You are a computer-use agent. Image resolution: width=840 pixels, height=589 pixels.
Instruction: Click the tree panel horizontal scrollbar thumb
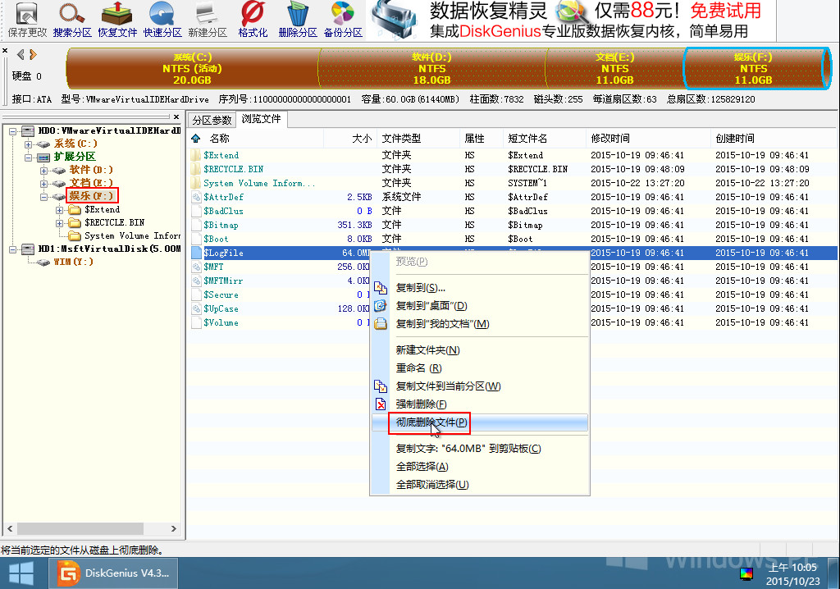[x=80, y=528]
